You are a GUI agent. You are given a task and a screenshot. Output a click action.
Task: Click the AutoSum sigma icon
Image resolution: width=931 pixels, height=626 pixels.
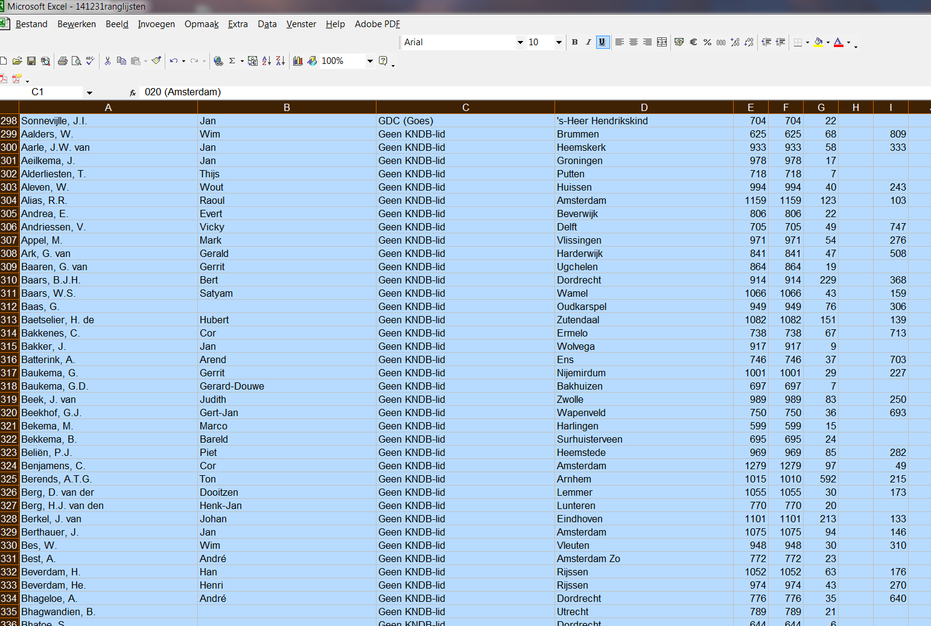(232, 61)
